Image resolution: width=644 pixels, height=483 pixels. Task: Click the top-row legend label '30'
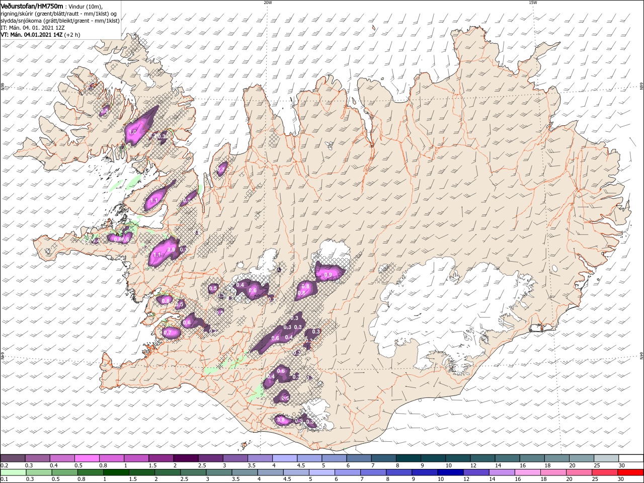coord(621,465)
